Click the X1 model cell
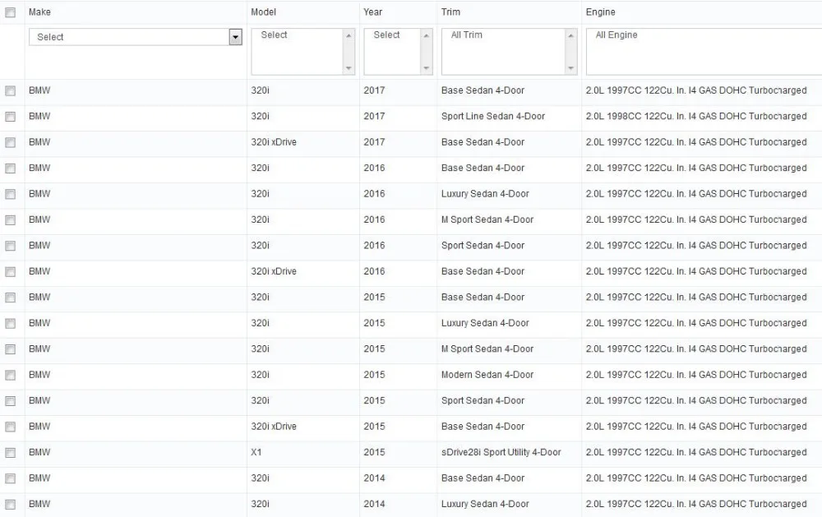The image size is (822, 517). (x=256, y=452)
